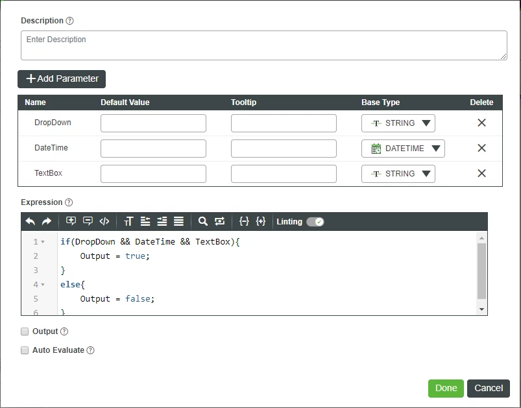Click the code snippet icon
This screenshot has height=408, width=521.
pos(104,221)
